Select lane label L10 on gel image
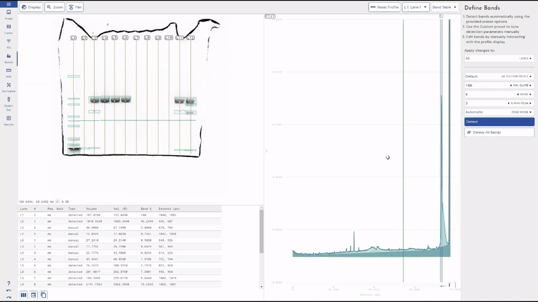This screenshot has height=302, width=538. (169, 38)
